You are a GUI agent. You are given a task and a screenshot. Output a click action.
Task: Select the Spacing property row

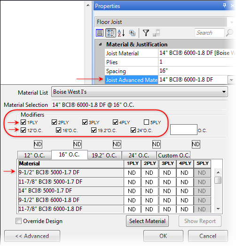coord(170,71)
